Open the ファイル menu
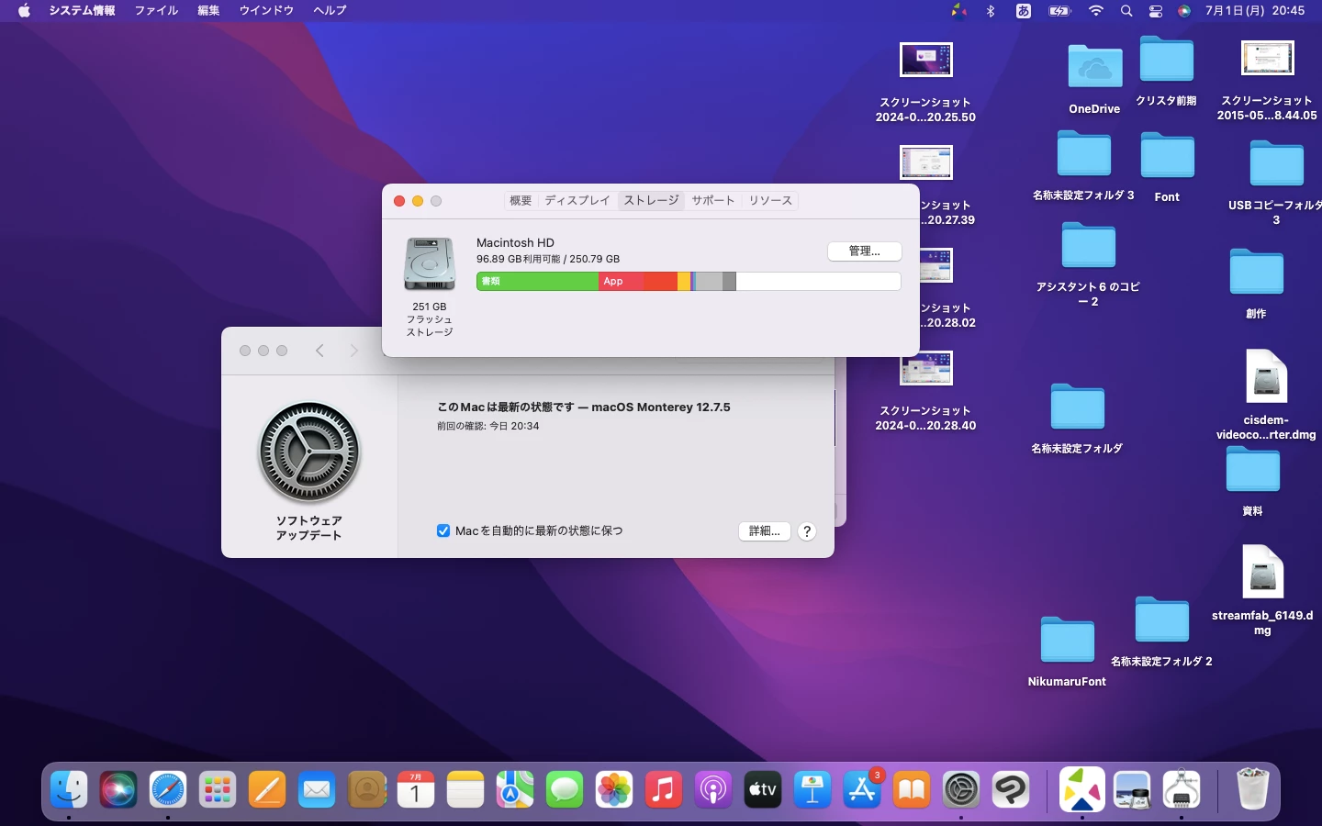 coord(156,11)
